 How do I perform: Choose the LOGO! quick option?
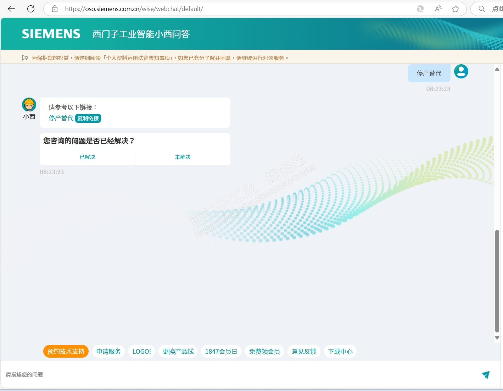tap(142, 351)
